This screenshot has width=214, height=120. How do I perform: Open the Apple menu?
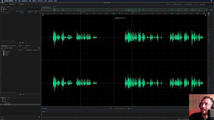coord(2,1)
